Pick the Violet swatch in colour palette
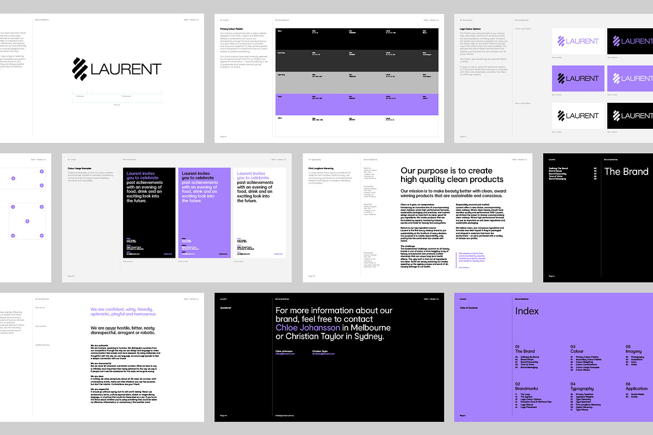 (356, 104)
